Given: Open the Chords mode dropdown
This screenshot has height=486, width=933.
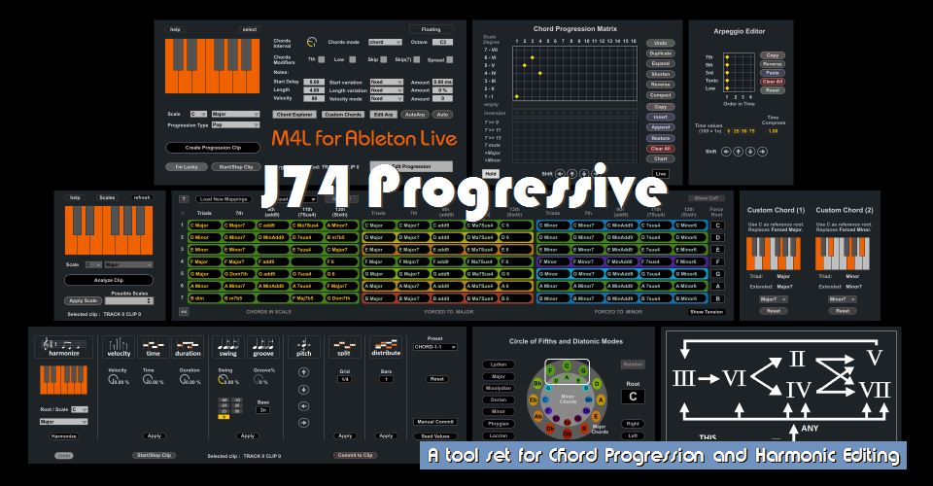Looking at the screenshot, I should coord(385,42).
